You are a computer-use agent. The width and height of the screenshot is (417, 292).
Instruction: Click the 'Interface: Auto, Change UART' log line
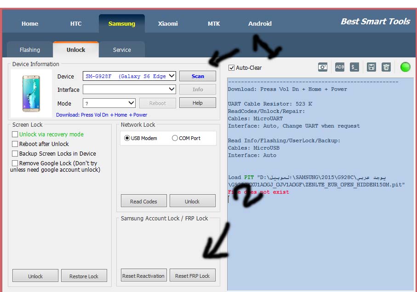click(294, 126)
